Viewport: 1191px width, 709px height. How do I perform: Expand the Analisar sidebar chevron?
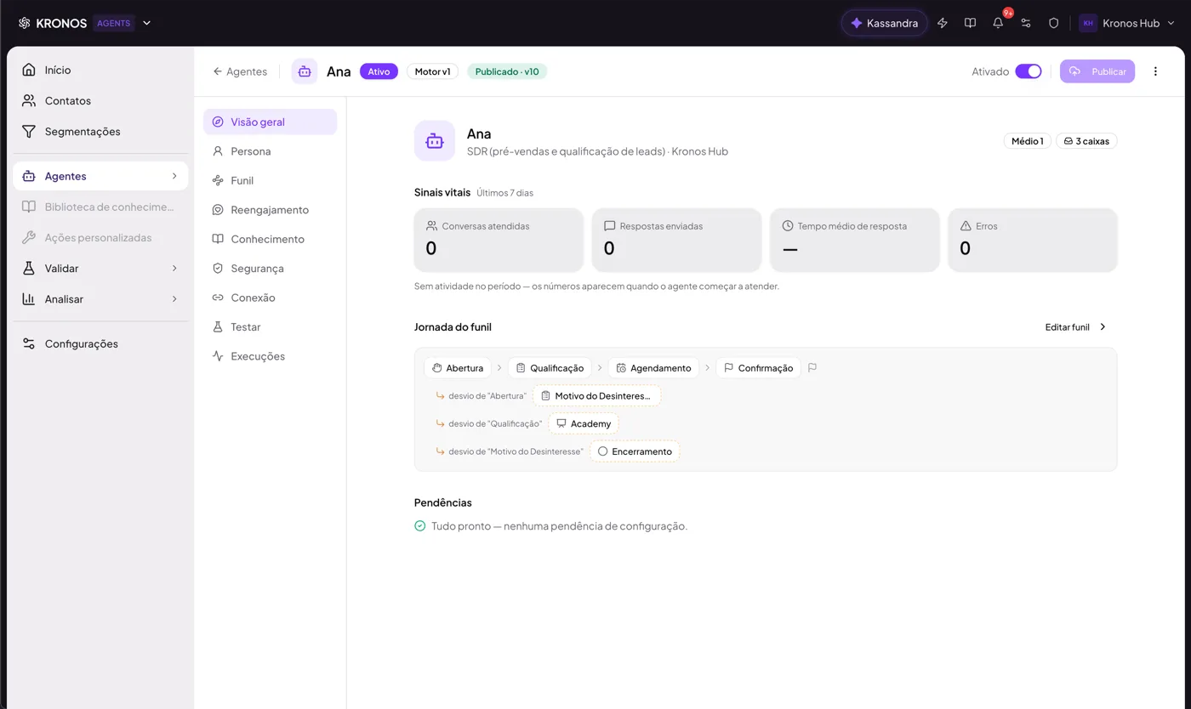pyautogui.click(x=174, y=299)
